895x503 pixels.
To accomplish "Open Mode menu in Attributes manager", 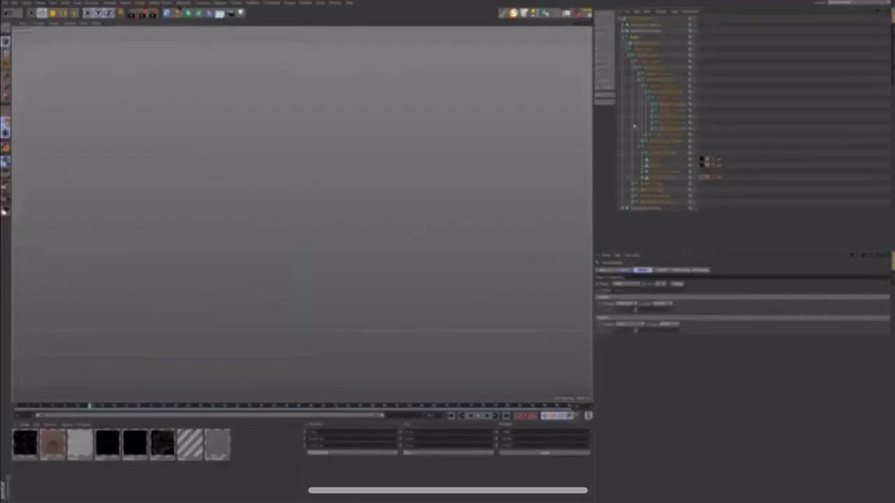I will coord(606,255).
